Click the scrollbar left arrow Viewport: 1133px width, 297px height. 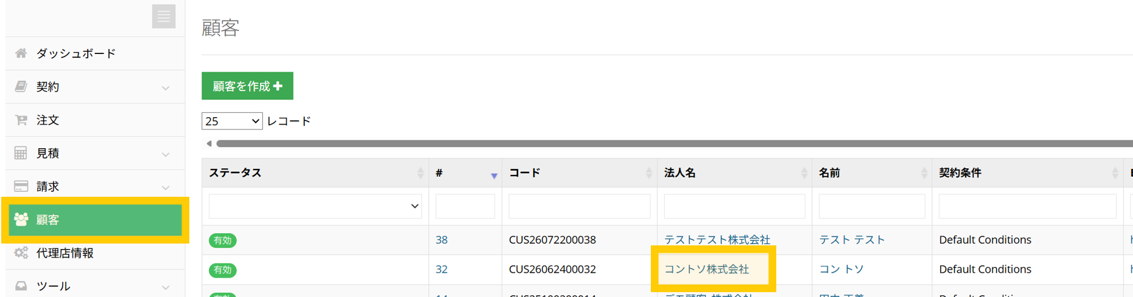(209, 144)
